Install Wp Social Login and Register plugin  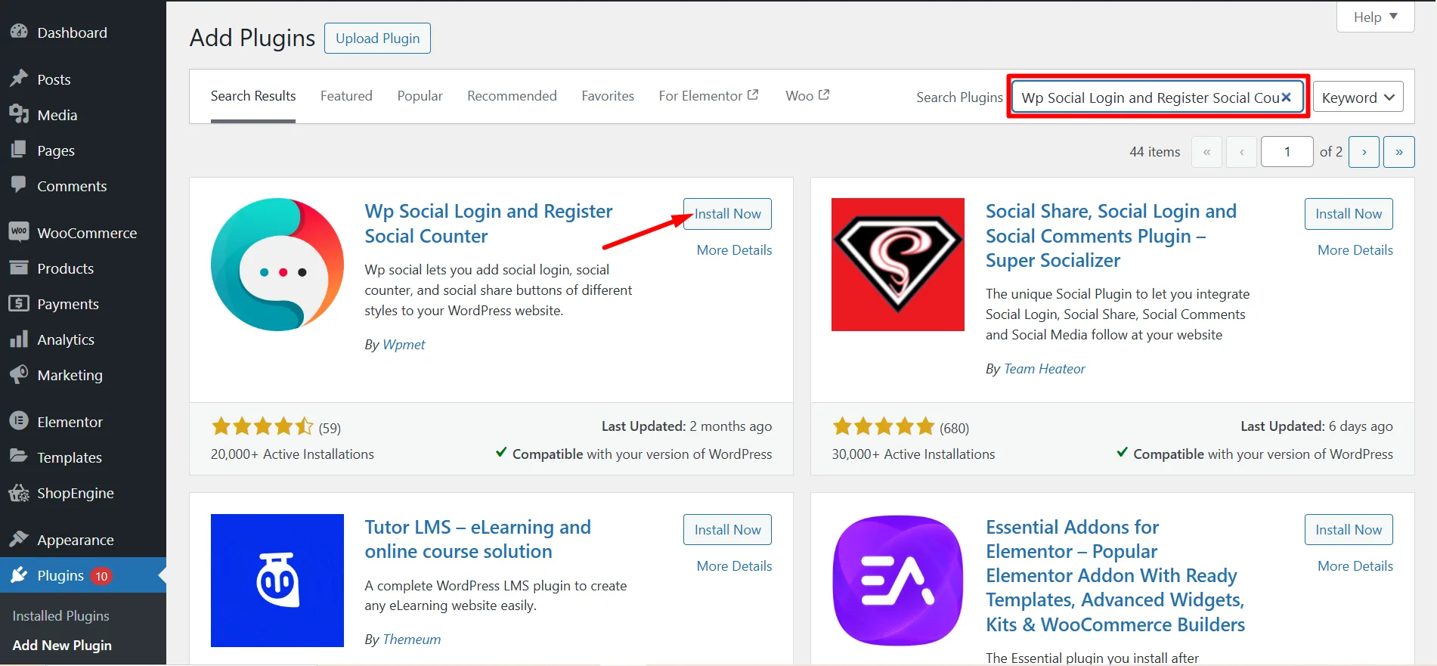pos(727,214)
